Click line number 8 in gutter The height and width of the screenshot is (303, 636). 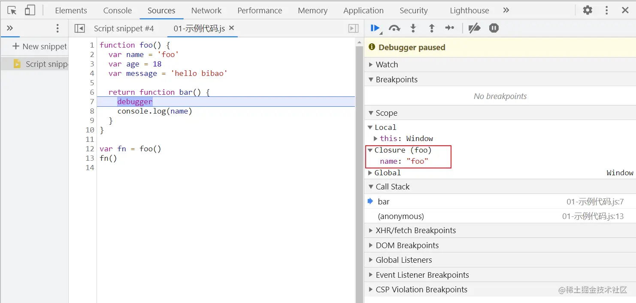coord(91,111)
